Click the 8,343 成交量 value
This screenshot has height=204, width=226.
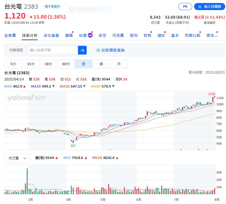click(155, 17)
